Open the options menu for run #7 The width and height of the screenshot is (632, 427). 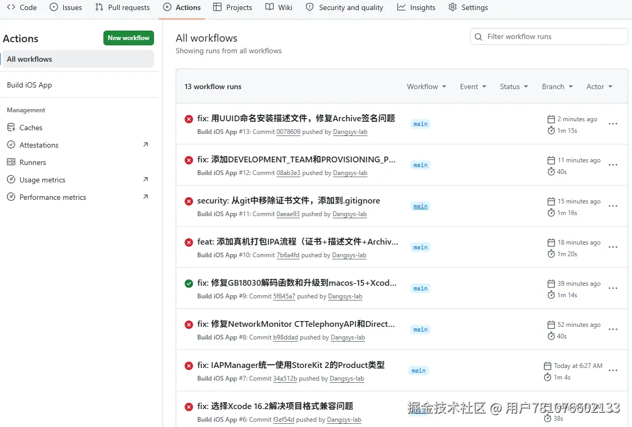(x=612, y=370)
